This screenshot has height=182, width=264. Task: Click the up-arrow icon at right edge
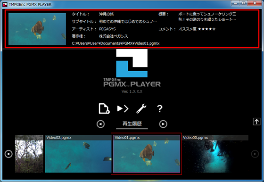pyautogui.click(x=256, y=122)
